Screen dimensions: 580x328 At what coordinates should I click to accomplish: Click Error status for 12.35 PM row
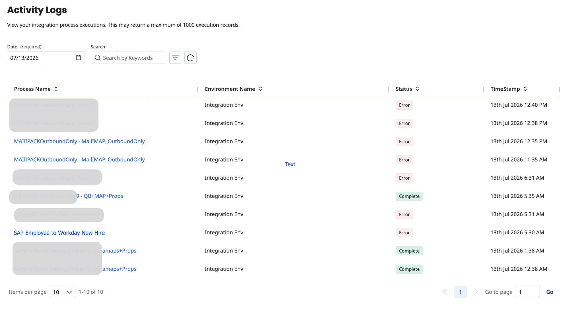click(x=404, y=142)
